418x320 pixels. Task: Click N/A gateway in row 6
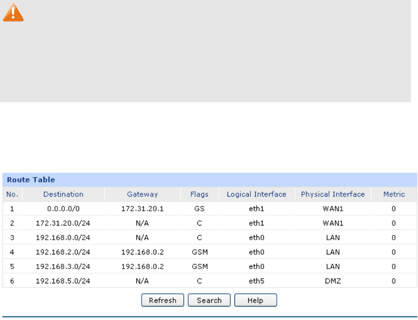click(x=142, y=281)
